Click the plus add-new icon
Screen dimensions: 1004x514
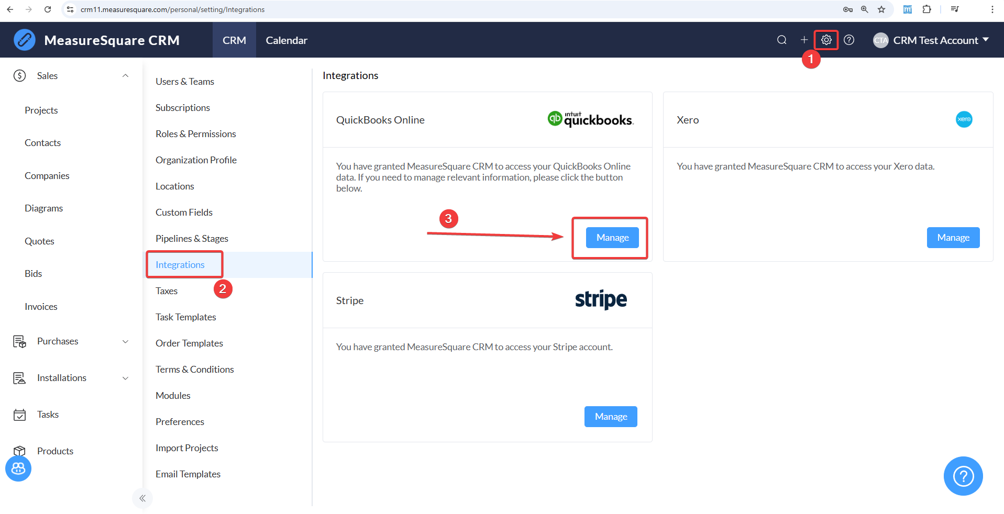click(804, 40)
